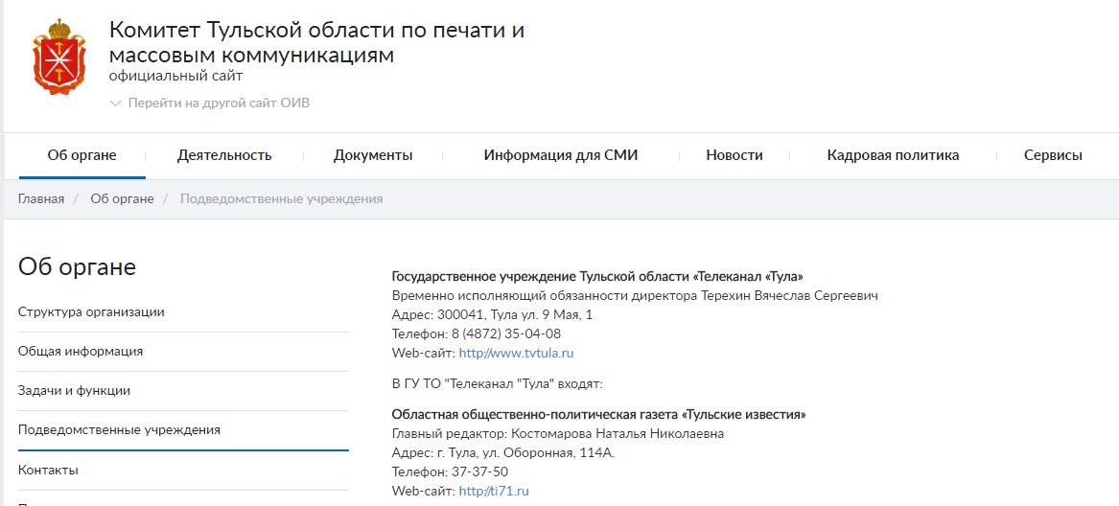This screenshot has height=506, width=1119.
Task: Go to 'Информация для СМИ' section
Action: pyautogui.click(x=560, y=155)
